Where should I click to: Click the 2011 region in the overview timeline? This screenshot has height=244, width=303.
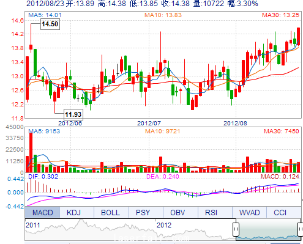coord(33,225)
